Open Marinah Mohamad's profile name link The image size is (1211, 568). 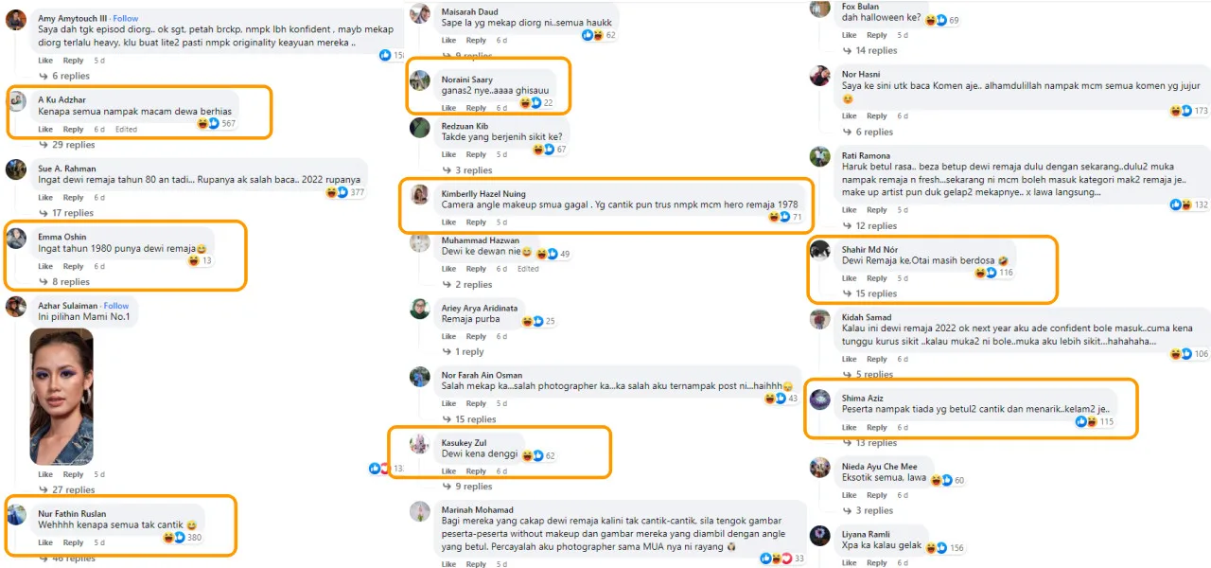click(x=478, y=509)
